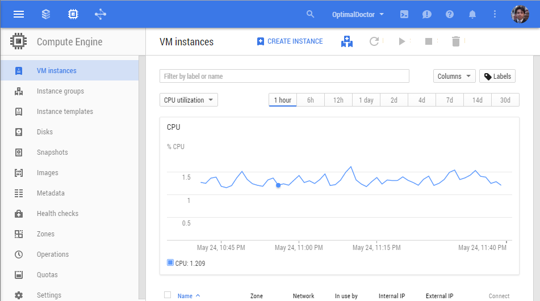Toggle the CPU legend color swatch
This screenshot has width=540, height=301.
170,263
